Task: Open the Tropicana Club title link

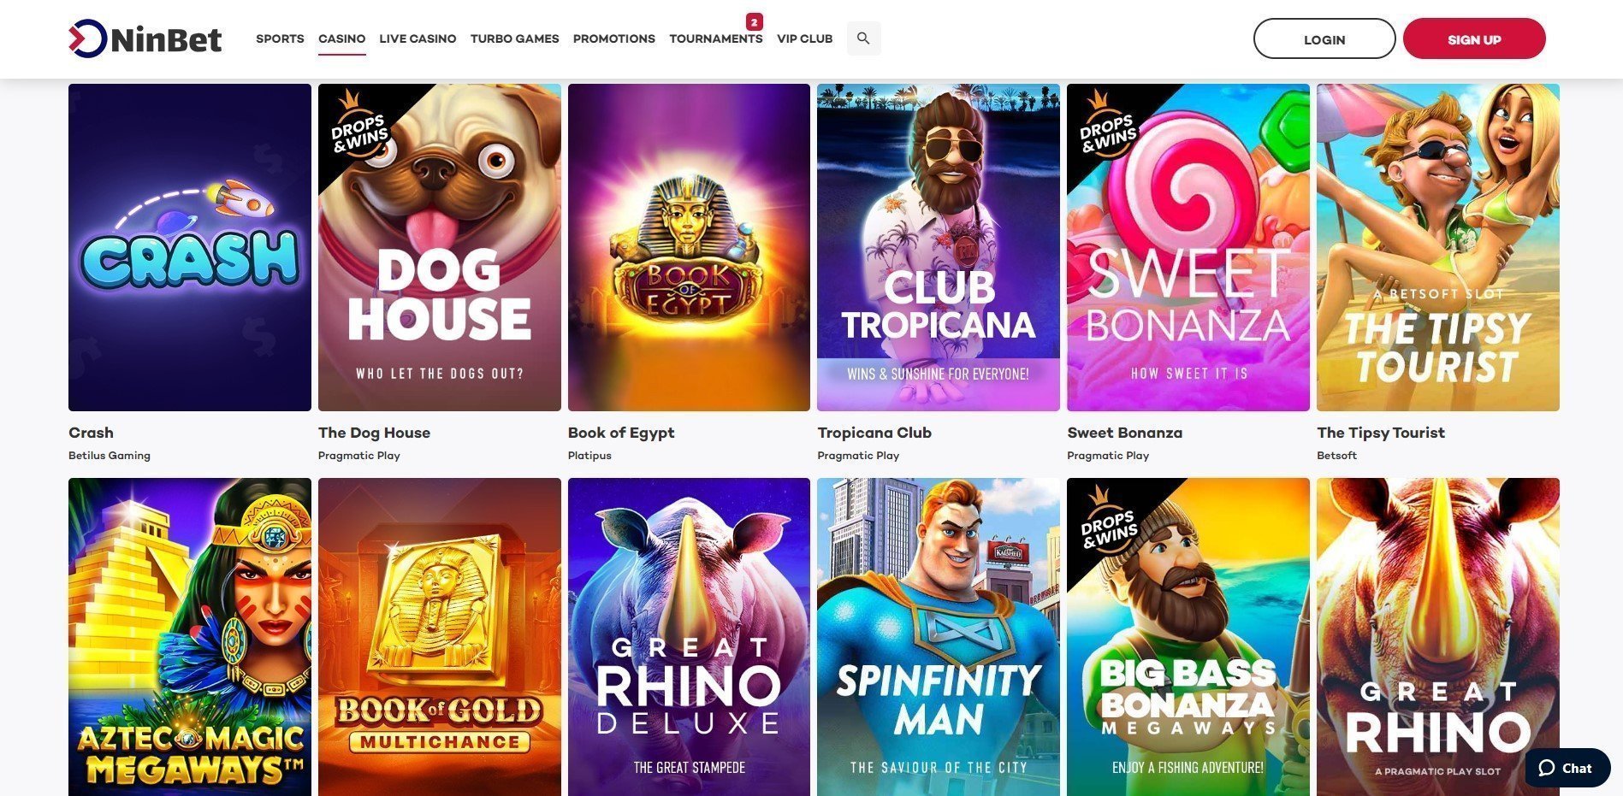Action: click(874, 433)
